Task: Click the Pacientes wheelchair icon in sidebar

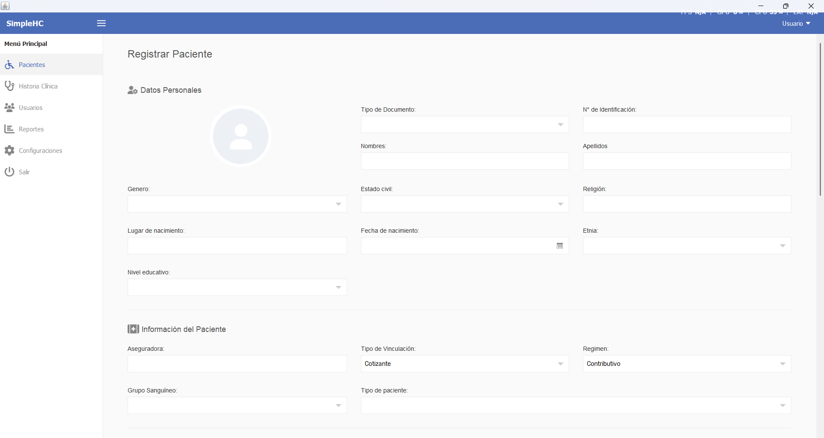Action: 9,65
